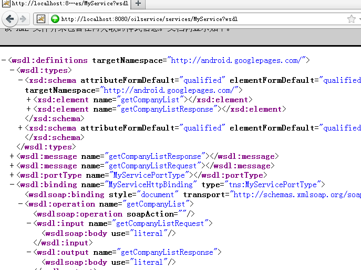
Task: Collapse wsdl:input getCompanyListRequest node
Action: [29, 223]
